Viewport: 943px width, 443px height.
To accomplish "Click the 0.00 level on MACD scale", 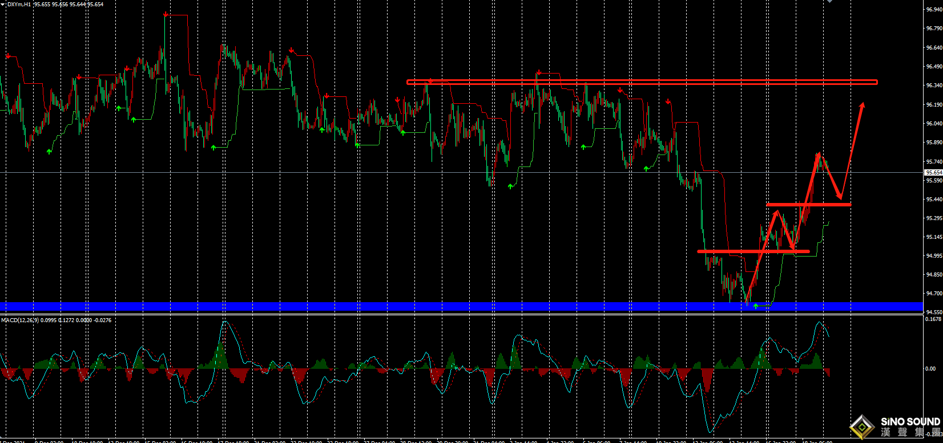I will (930, 369).
